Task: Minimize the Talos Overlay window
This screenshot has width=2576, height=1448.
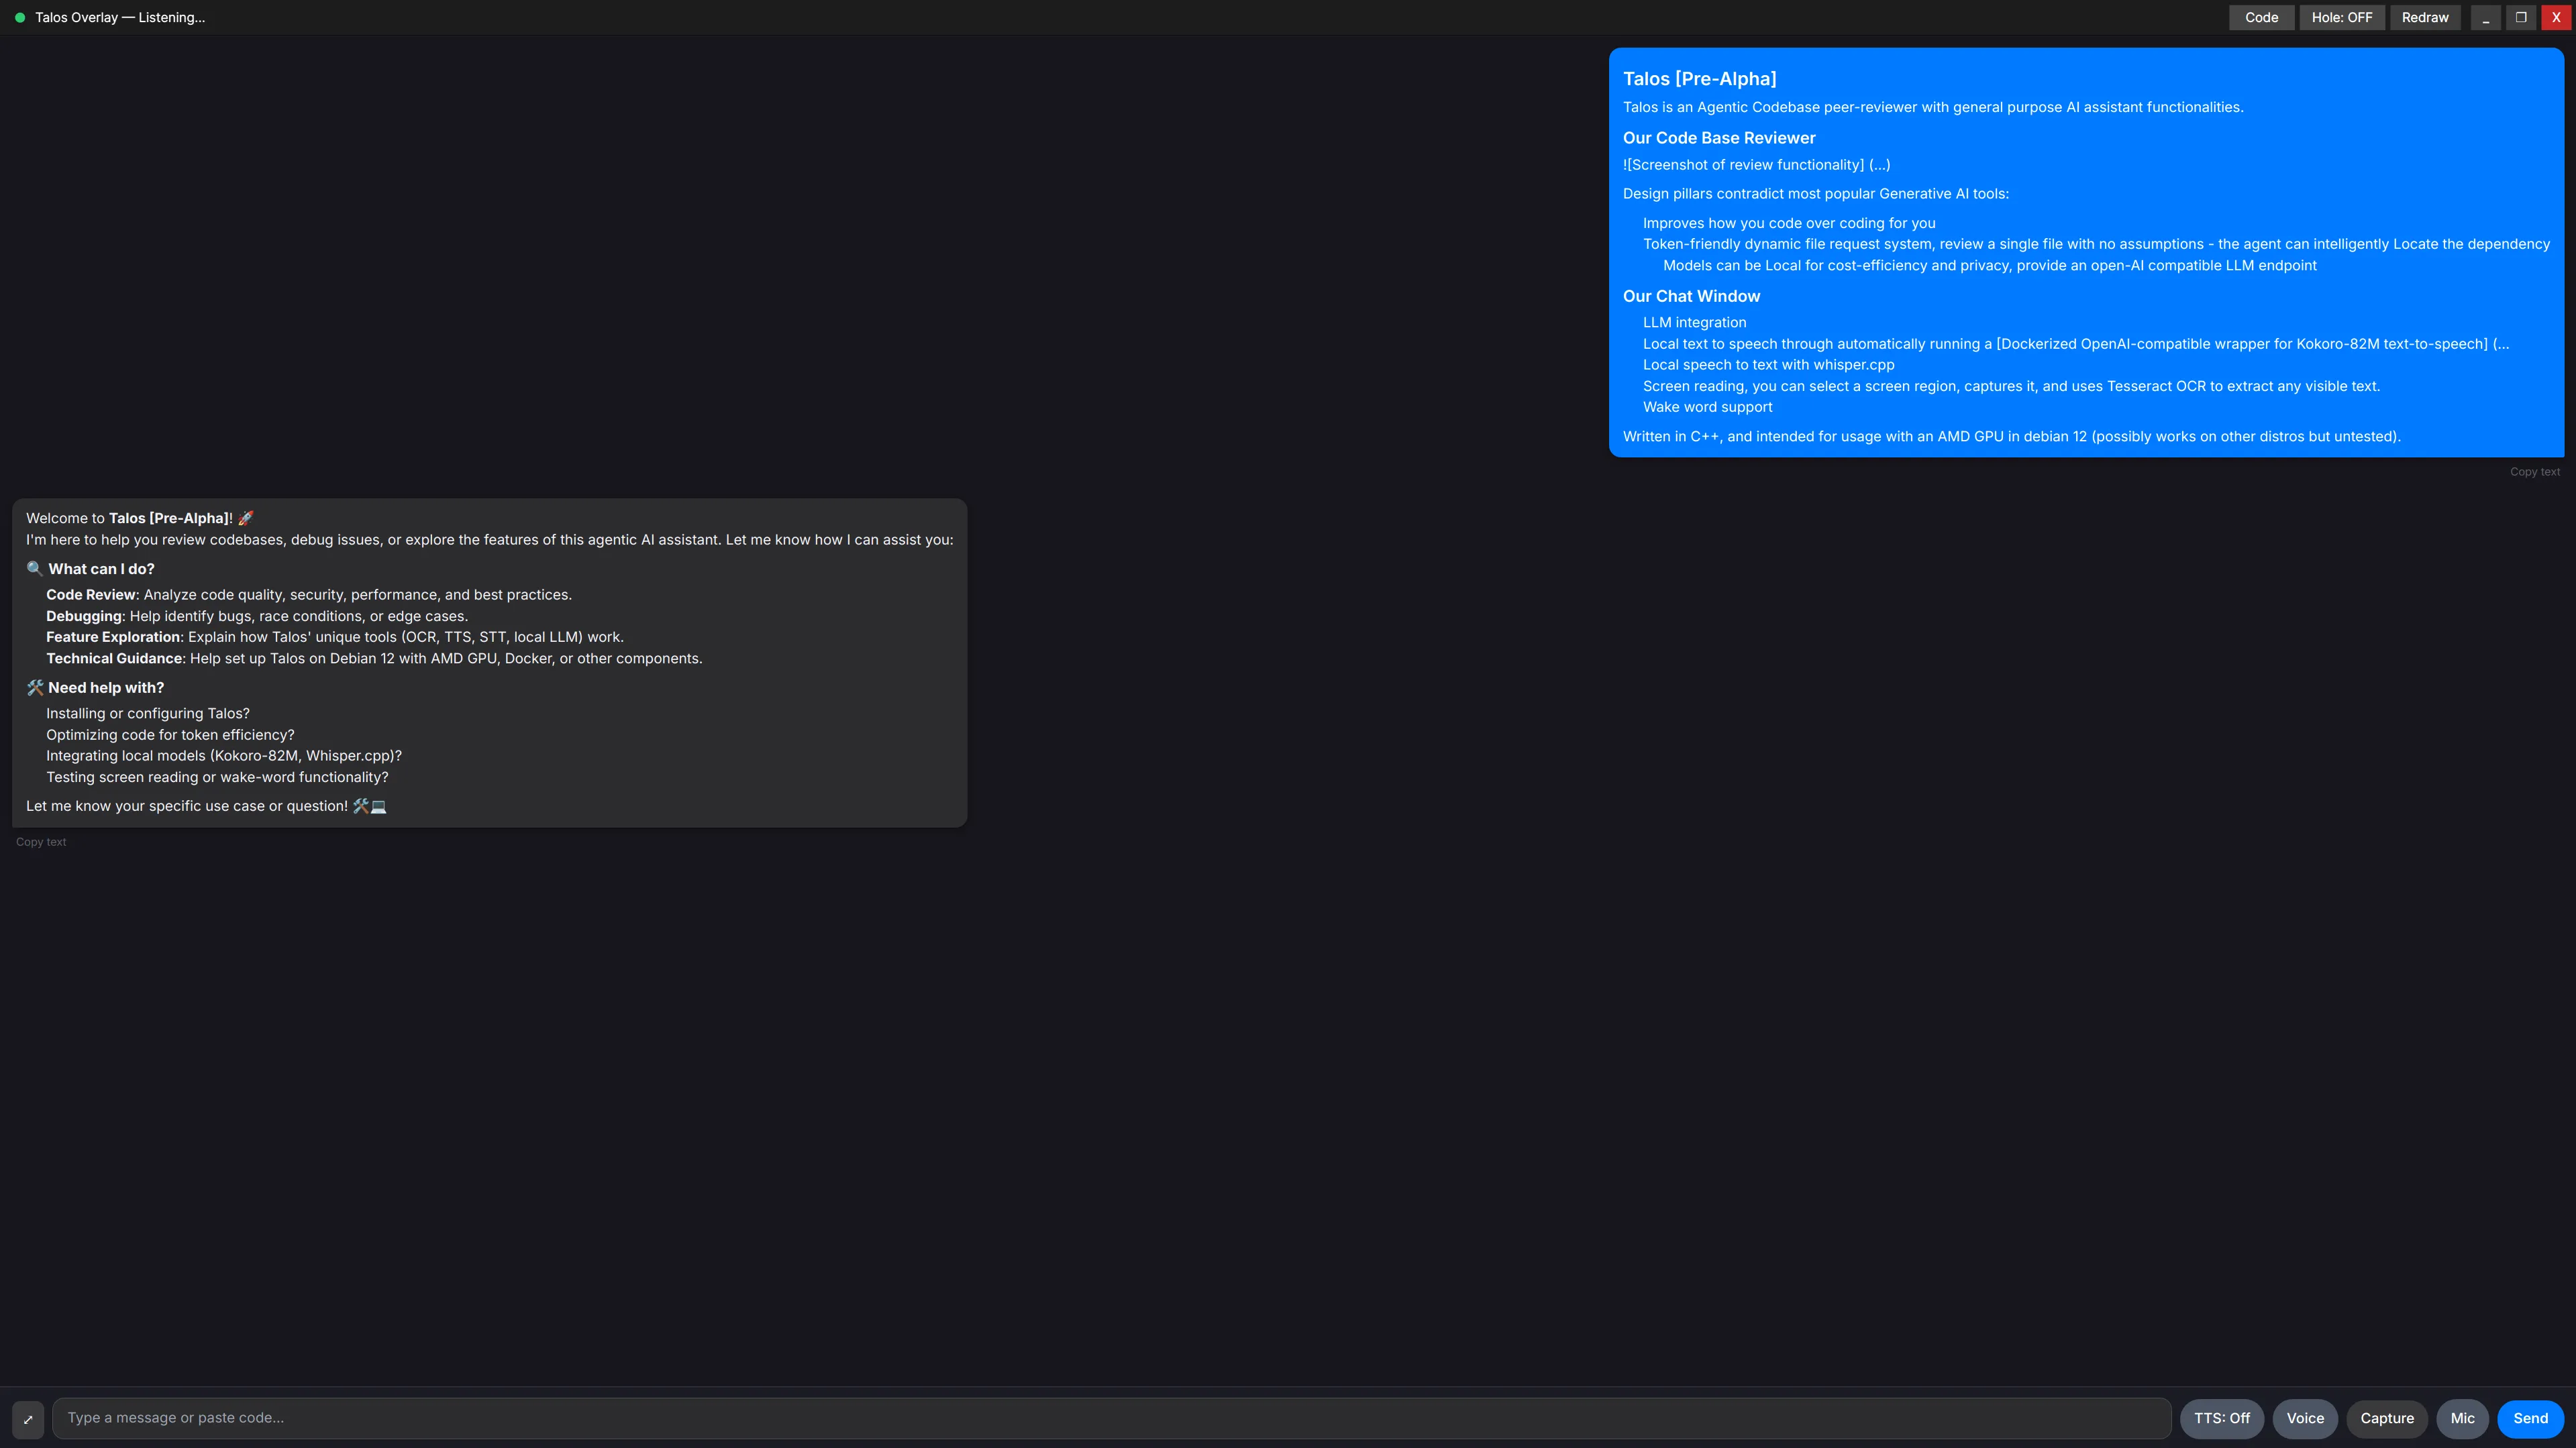Action: 2485,18
